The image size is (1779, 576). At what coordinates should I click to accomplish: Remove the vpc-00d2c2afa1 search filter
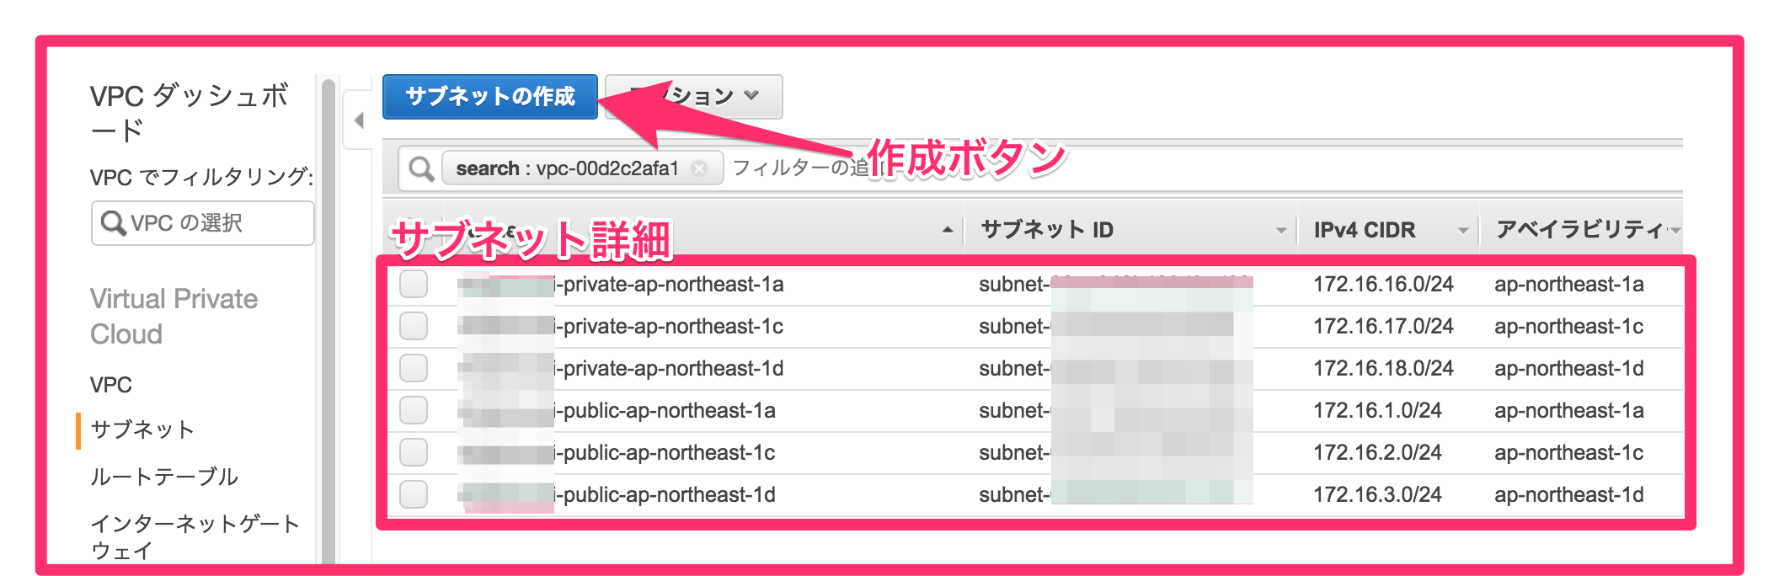pyautogui.click(x=699, y=168)
